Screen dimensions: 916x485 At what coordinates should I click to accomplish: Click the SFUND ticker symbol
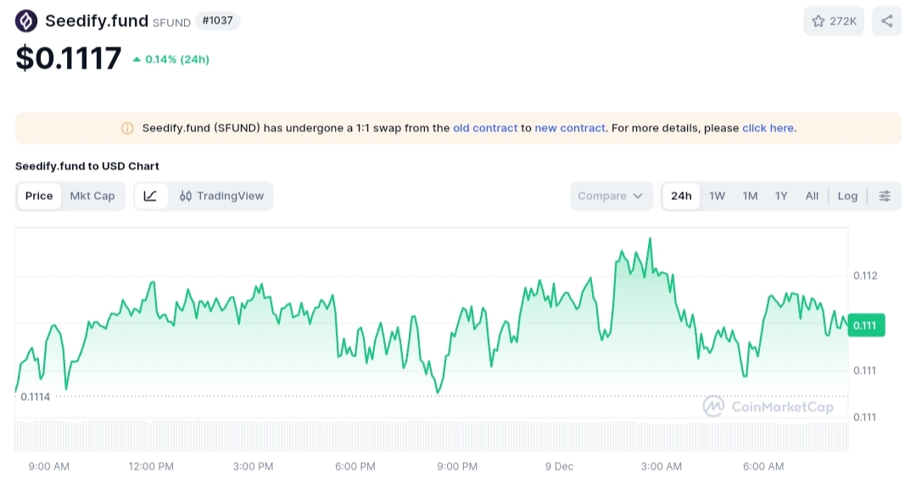(171, 23)
